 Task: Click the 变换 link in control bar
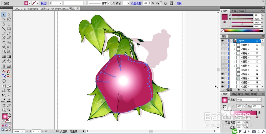click(x=179, y=3)
